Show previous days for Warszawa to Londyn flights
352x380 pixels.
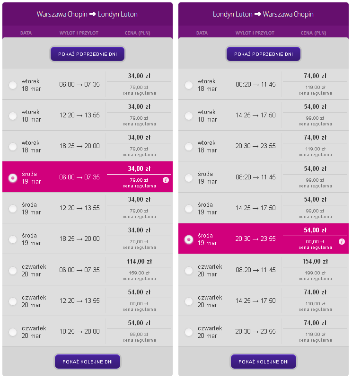[88, 54]
